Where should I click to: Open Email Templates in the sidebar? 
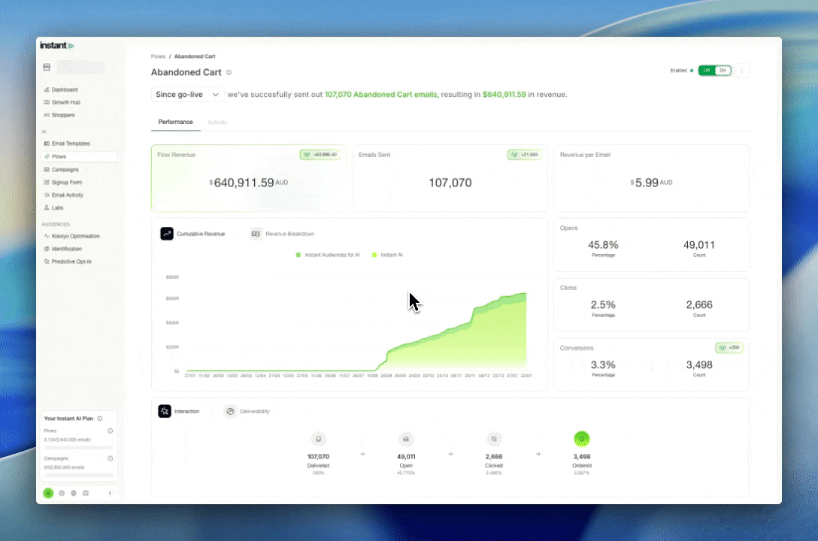click(x=69, y=144)
